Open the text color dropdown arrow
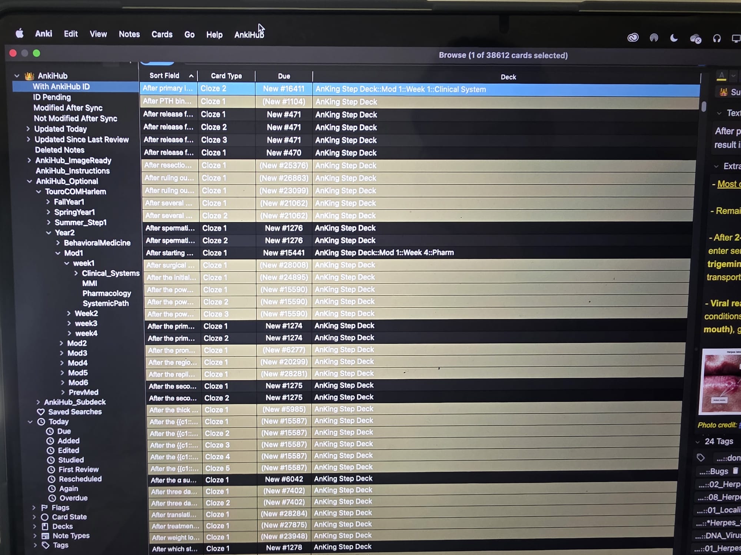Viewport: 741px width, 555px height. click(x=733, y=76)
